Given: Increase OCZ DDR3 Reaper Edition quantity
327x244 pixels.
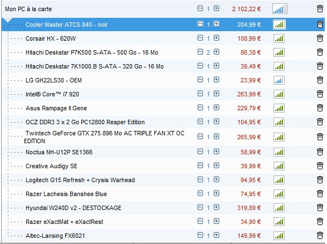Looking at the screenshot, I should click(x=216, y=121).
